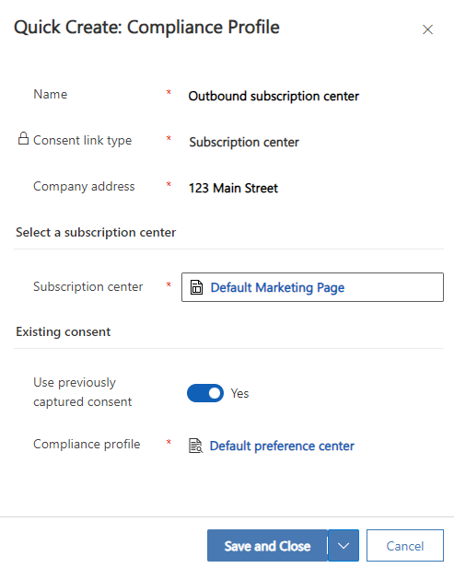Screen dimensions: 454x568
Task: Click Save and Close button
Action: [267, 546]
